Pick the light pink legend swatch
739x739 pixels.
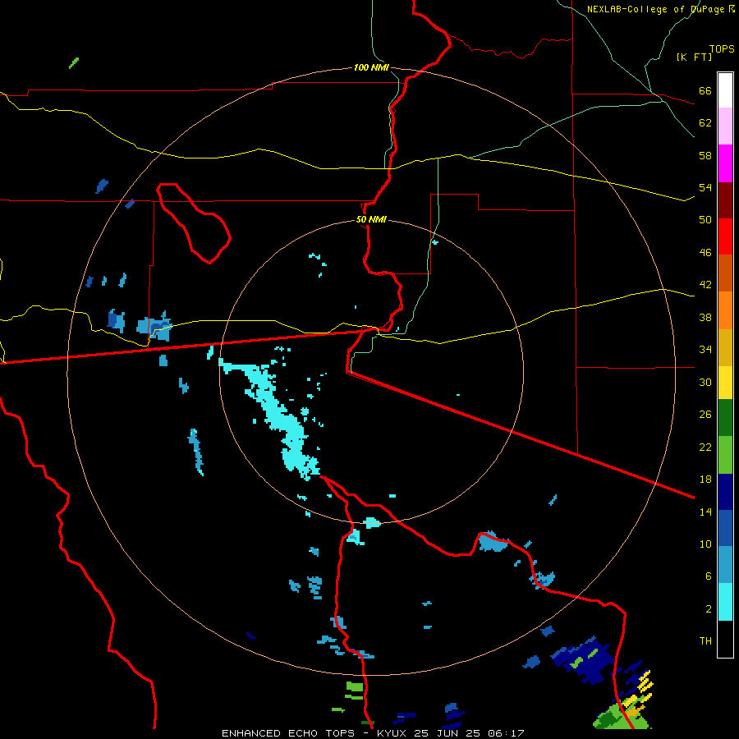click(x=725, y=126)
